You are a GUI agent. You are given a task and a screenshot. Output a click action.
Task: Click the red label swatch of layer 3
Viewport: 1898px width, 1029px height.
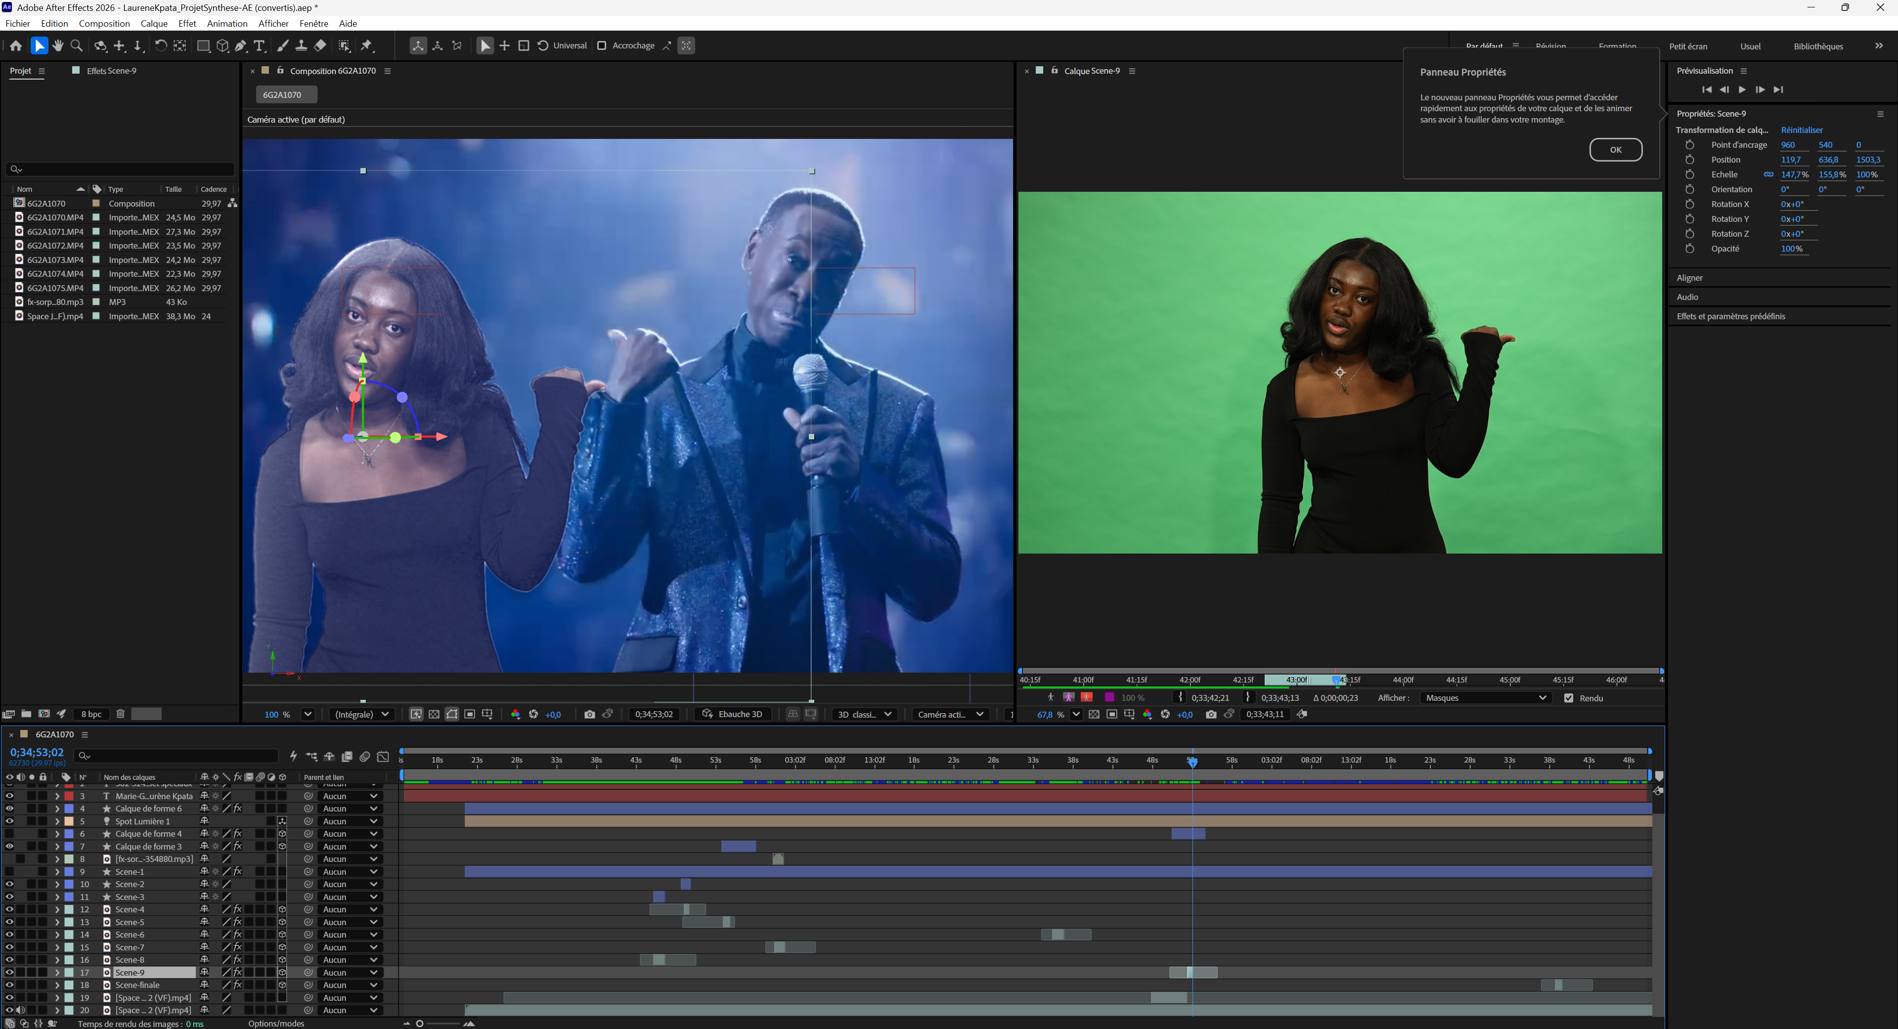pyautogui.click(x=69, y=796)
